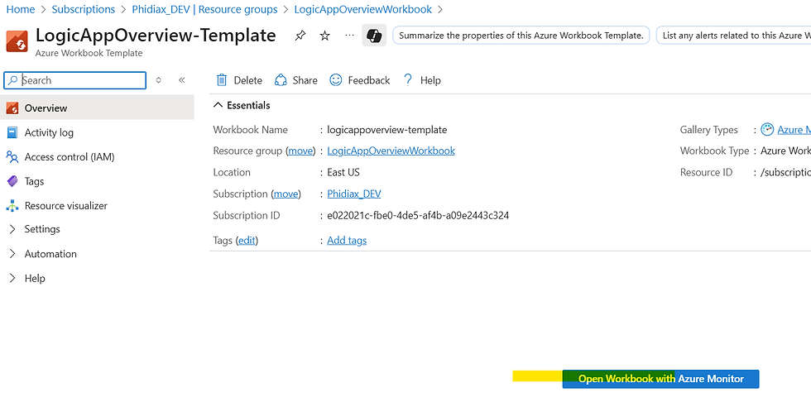811x402 pixels.
Task: Click the Feedback smiley icon
Action: (336, 79)
